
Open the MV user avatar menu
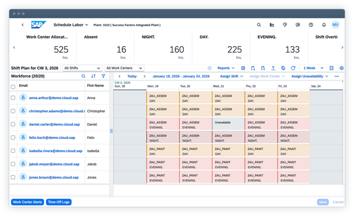[x=335, y=25]
